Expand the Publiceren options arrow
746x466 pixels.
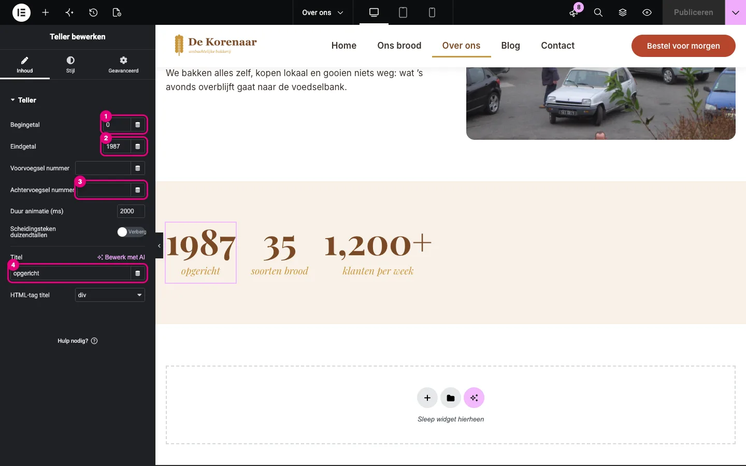736,12
